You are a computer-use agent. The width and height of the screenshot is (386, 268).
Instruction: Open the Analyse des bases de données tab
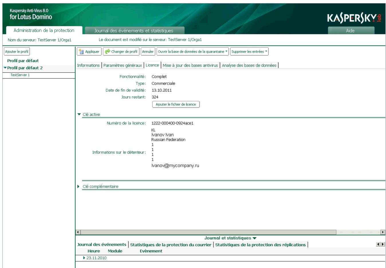point(249,65)
